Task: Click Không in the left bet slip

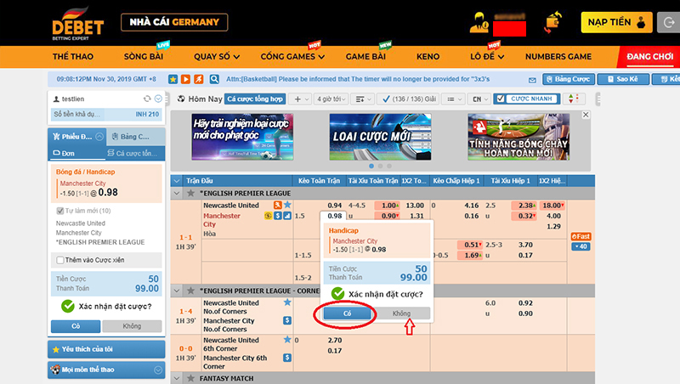Action: [x=132, y=326]
